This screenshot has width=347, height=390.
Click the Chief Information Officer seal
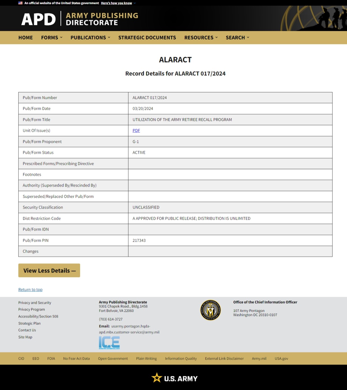(x=210, y=310)
